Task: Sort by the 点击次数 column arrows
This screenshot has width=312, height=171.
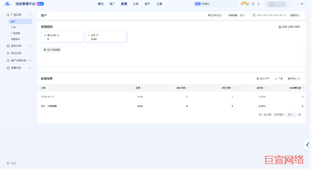Action: click(x=232, y=88)
